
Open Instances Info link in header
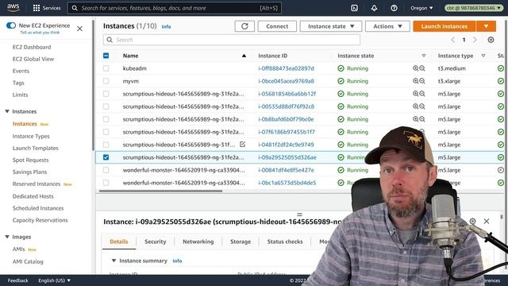point(166,26)
